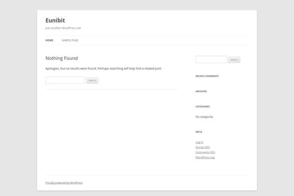
Task: Click the Meta widget title
Action: pyautogui.click(x=199, y=132)
